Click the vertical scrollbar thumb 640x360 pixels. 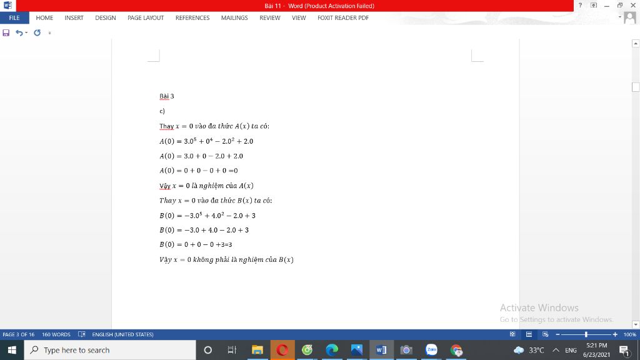pos(636,87)
